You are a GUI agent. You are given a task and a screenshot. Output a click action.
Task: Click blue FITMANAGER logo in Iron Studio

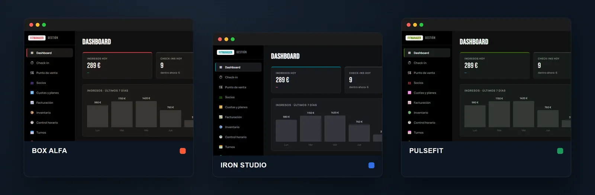point(225,52)
